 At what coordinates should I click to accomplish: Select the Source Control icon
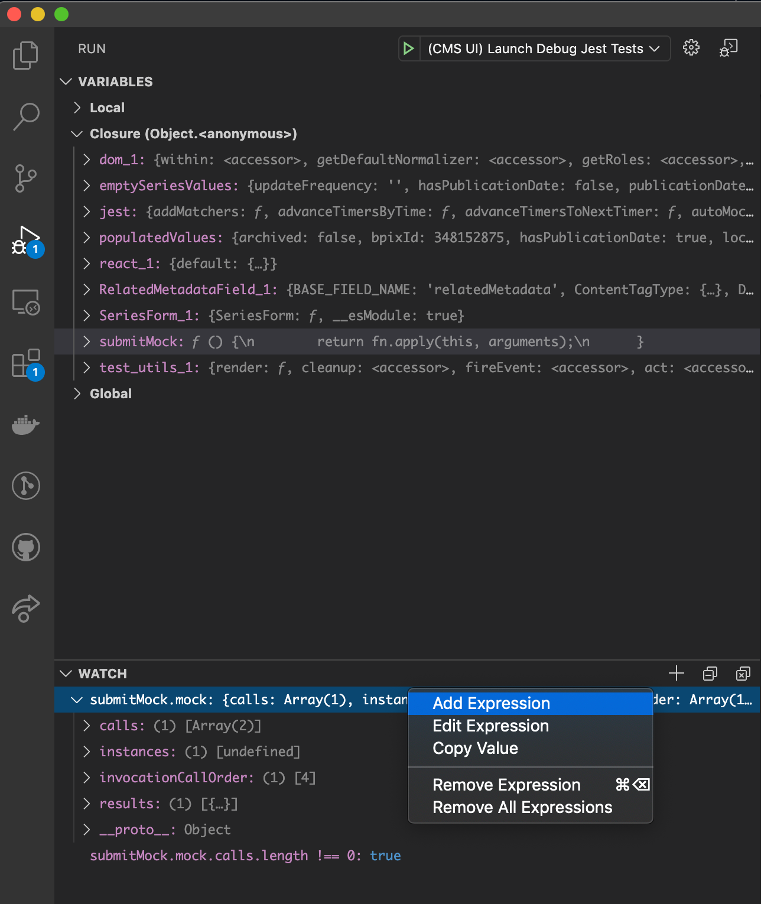click(25, 178)
